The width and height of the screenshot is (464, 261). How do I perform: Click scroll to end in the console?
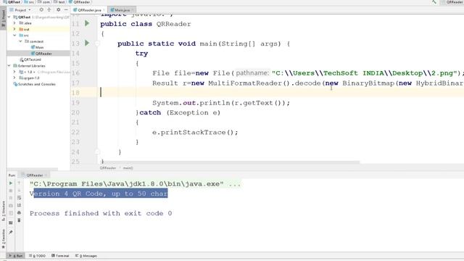[19, 205]
